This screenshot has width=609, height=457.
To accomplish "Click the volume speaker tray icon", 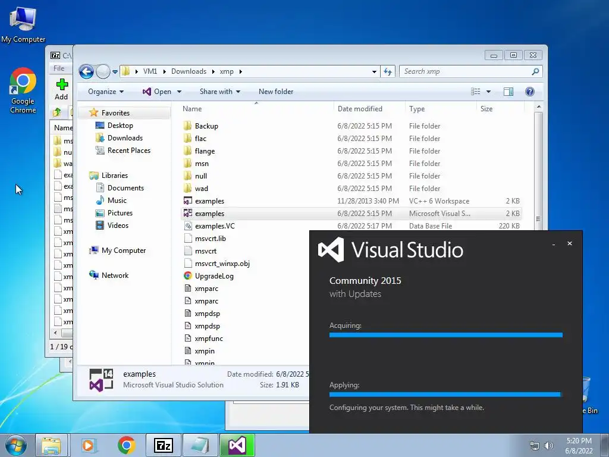I will pos(548,446).
